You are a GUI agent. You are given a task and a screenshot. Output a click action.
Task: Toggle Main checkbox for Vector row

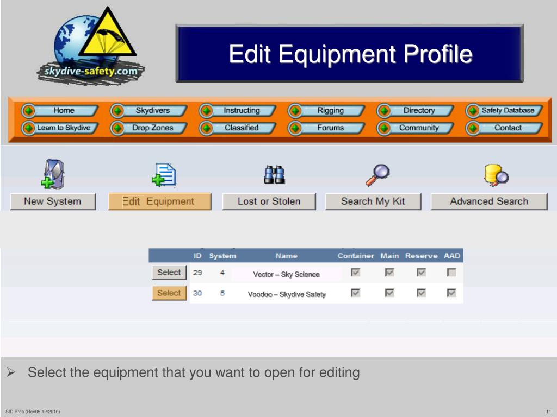coord(389,273)
